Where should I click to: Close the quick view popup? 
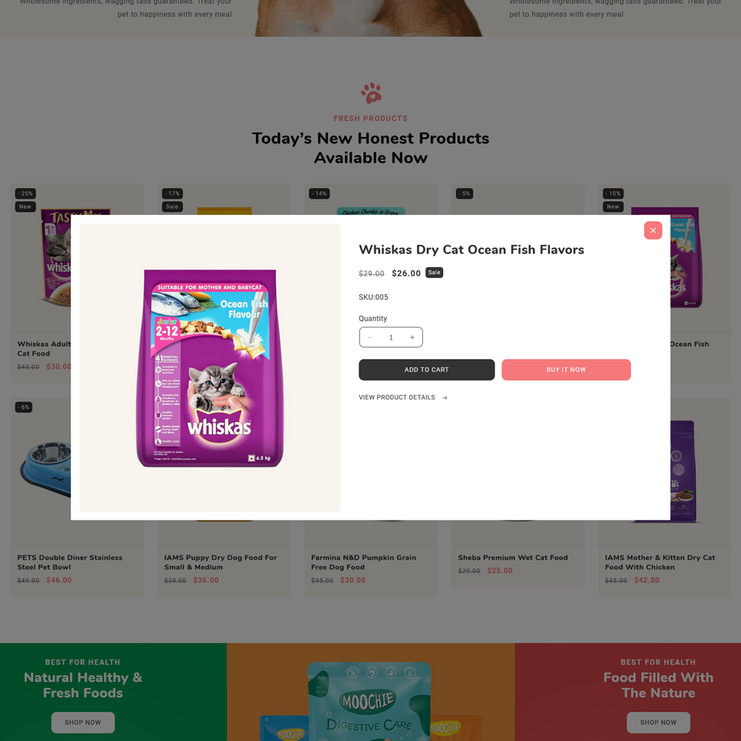coord(653,230)
